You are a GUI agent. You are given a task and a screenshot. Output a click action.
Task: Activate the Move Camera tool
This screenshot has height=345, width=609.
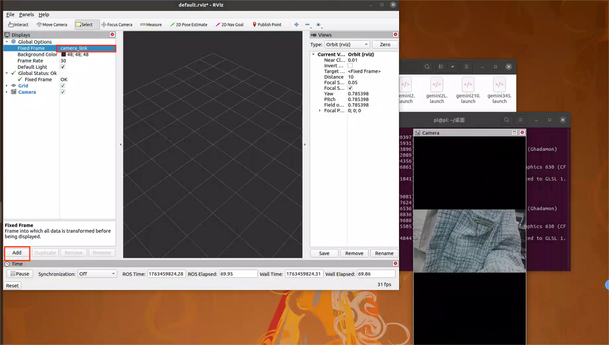[52, 25]
